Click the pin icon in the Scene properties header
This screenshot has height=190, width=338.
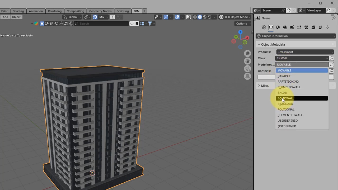tap(334, 18)
